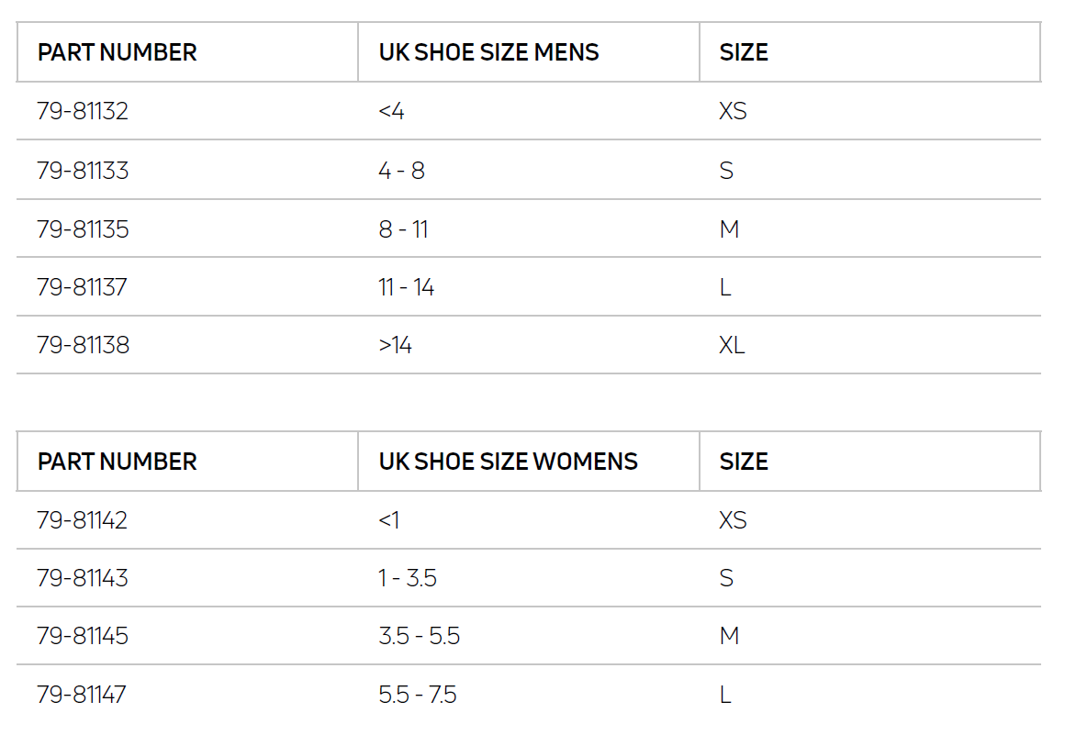Screen dimensions: 1065x735
Task: Select part number 79-81145
Action: coord(83,636)
